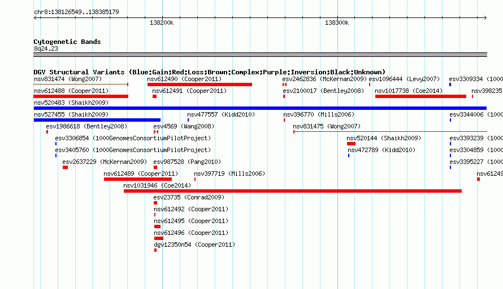This screenshot has width=503, height=289.
Task: Click the left arrow end of the ruler
Action: pyautogui.click(x=36, y=17)
